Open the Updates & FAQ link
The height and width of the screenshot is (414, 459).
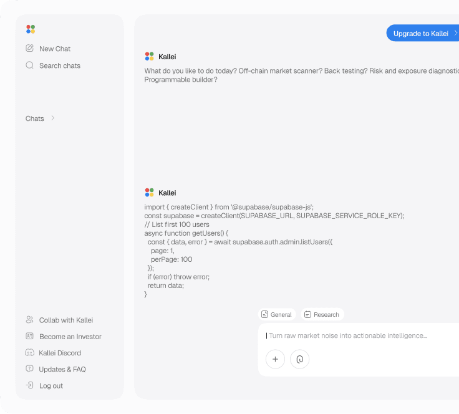pos(62,369)
